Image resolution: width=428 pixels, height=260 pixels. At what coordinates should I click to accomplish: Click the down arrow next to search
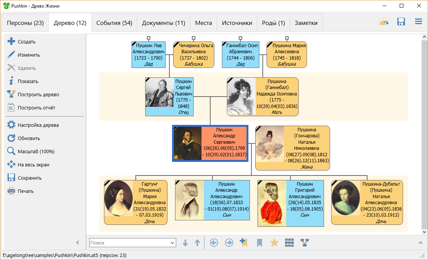click(185, 243)
